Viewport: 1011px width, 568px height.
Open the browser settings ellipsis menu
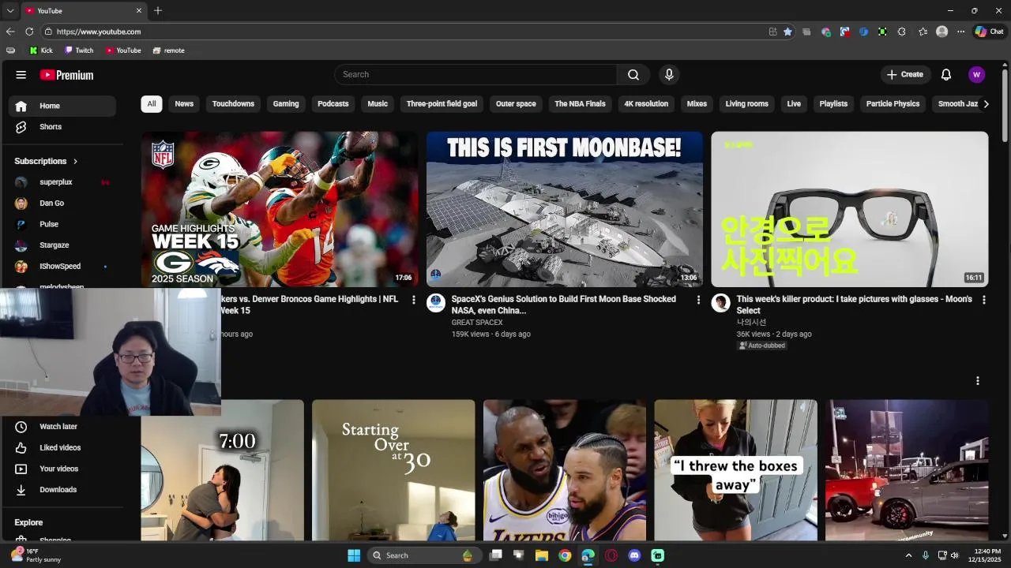pos(960,32)
